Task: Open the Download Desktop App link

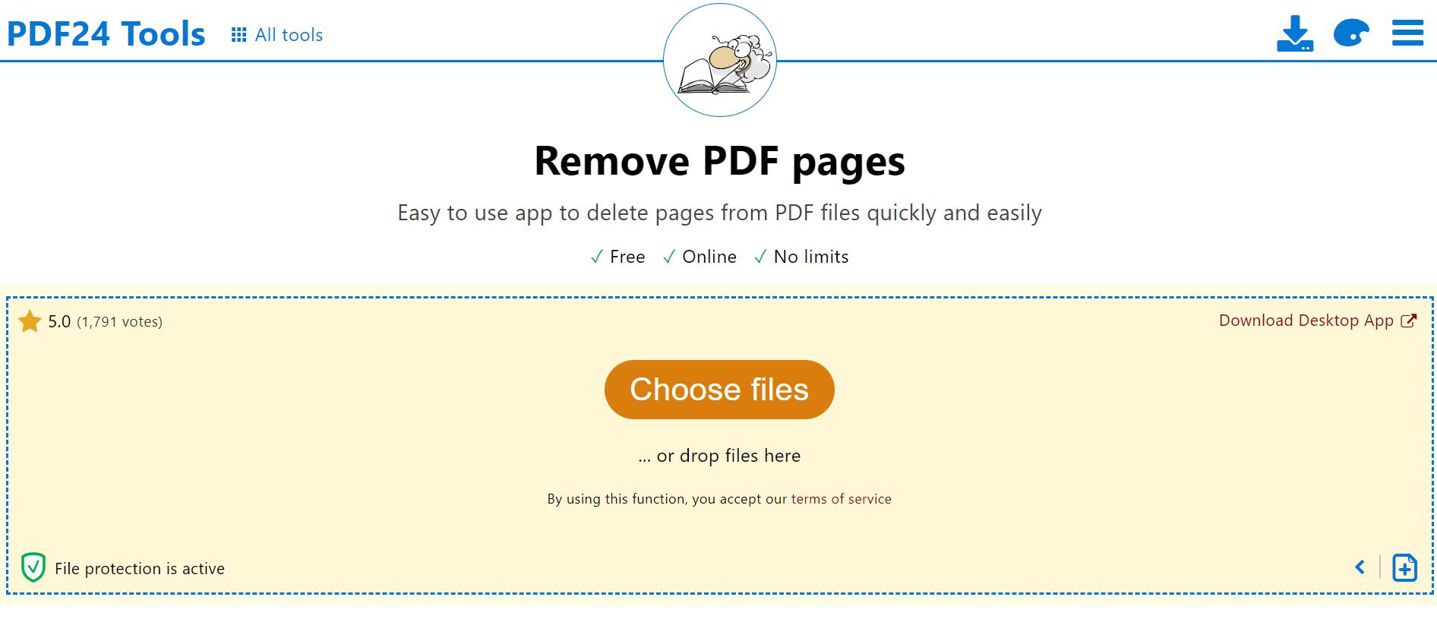Action: tap(1318, 321)
